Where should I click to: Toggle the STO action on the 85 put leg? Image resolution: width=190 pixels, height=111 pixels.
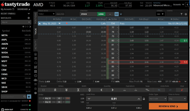coord(68,99)
